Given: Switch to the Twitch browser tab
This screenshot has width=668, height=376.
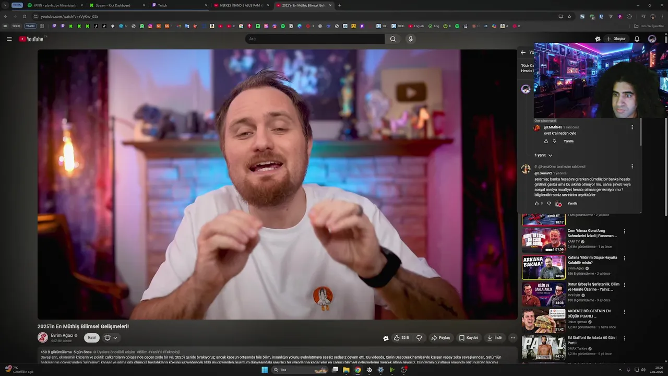Looking at the screenshot, I should point(180,5).
